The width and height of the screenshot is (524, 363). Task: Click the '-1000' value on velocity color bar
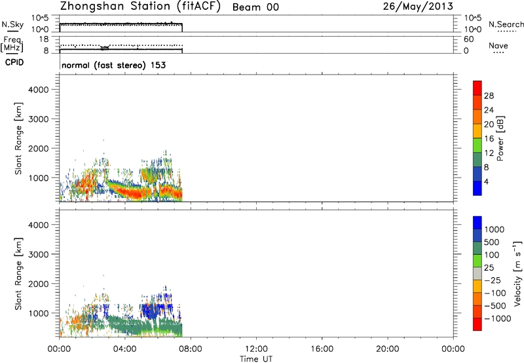[x=497, y=318]
